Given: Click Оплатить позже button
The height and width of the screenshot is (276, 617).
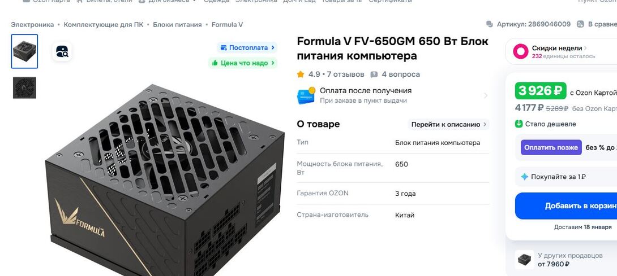Looking at the screenshot, I should [551, 147].
